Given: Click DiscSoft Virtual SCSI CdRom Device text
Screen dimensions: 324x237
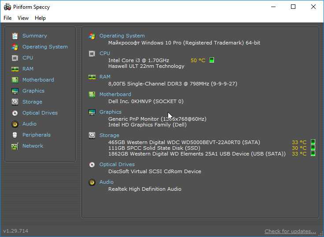Looking at the screenshot, I should (155, 171).
